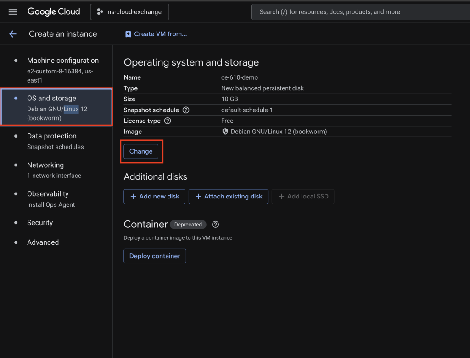Select the OS and storage section
Screen dimensions: 470x358
[56, 107]
